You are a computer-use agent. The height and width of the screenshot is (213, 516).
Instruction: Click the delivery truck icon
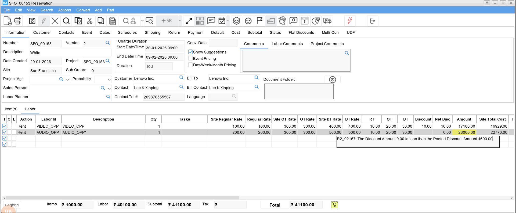(327, 21)
